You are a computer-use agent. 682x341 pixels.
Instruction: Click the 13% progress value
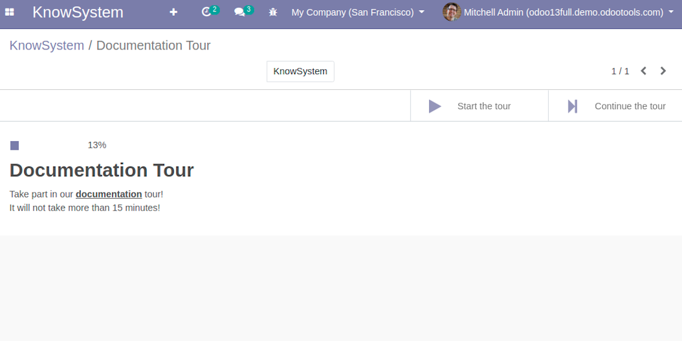click(97, 145)
